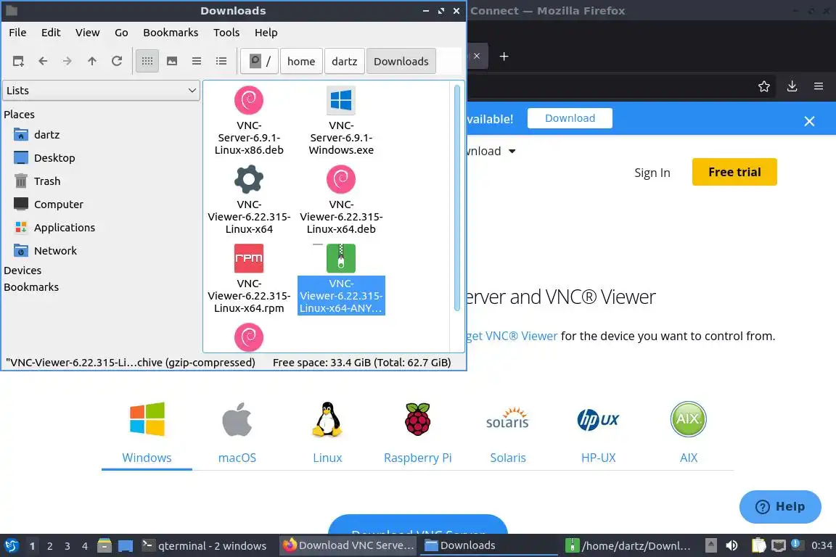Open qterminal from the taskbar
This screenshot has height=557, width=836.
pyautogui.click(x=204, y=546)
